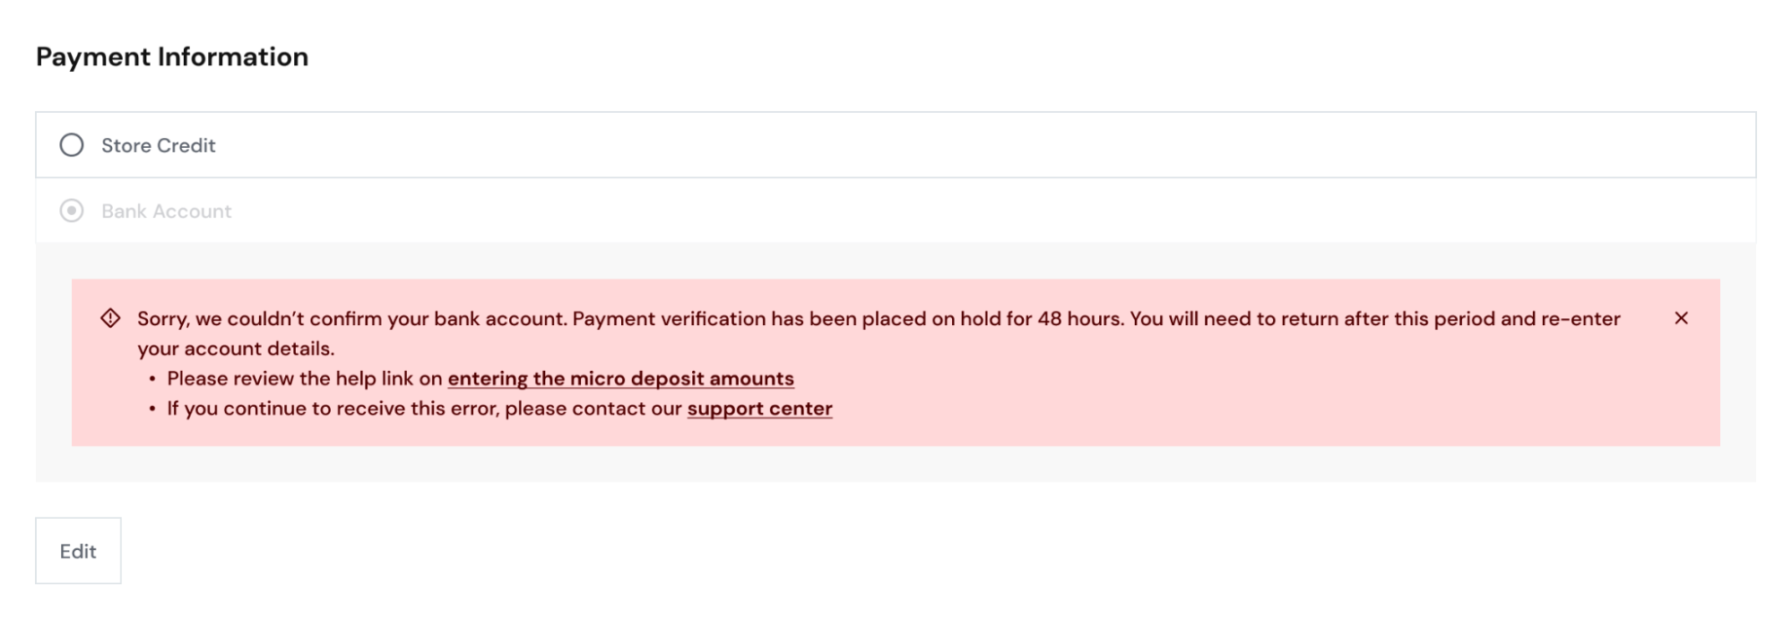Click "Please review the help link on" text
The height and width of the screenshot is (620, 1792).
coord(305,378)
